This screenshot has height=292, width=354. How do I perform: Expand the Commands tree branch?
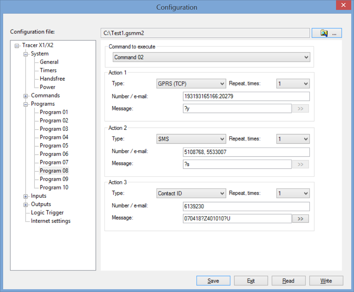25,96
